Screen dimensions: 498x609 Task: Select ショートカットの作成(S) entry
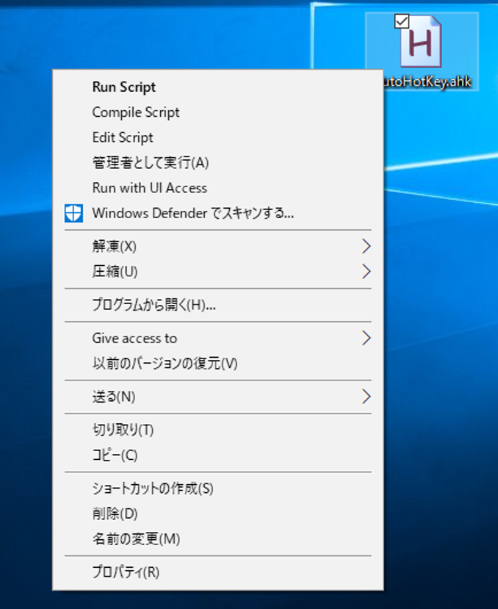click(x=218, y=489)
